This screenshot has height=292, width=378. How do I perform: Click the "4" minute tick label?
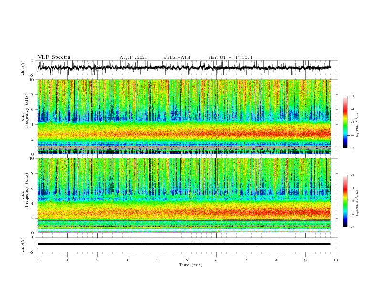tap(157, 260)
